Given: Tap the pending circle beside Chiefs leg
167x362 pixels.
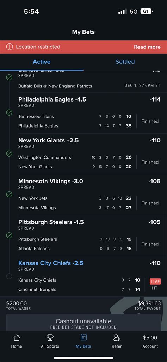Looking at the screenshot, I should 9,276.
